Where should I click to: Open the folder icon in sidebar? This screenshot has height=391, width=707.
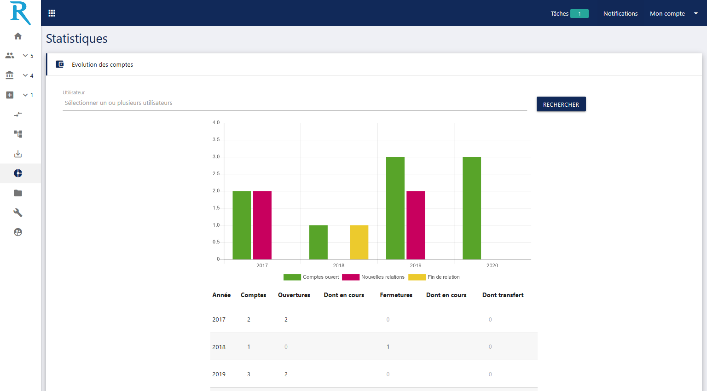[18, 193]
